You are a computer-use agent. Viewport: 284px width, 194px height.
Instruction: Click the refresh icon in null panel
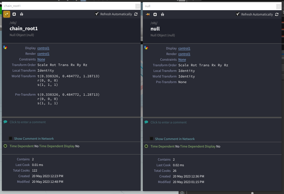277,14
